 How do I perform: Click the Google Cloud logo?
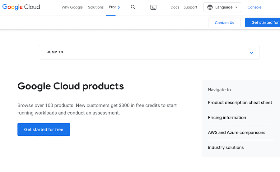click(x=21, y=7)
